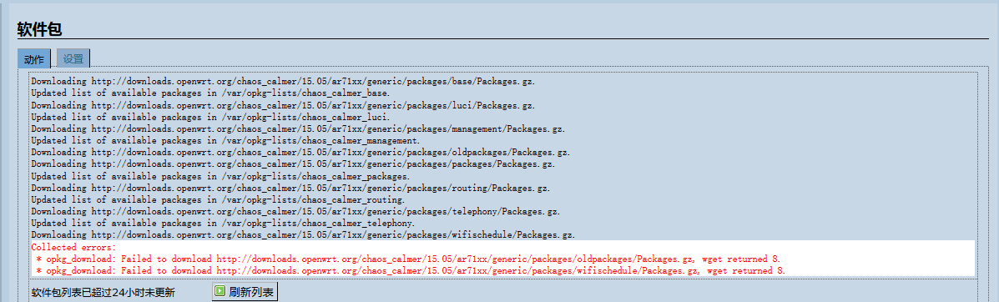Click Updated list in chaos_calmer_base line
999x302 pixels.
(x=211, y=93)
